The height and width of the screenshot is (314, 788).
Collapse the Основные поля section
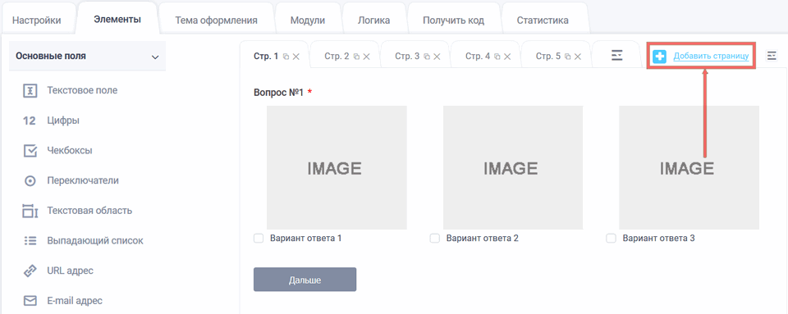tap(155, 57)
